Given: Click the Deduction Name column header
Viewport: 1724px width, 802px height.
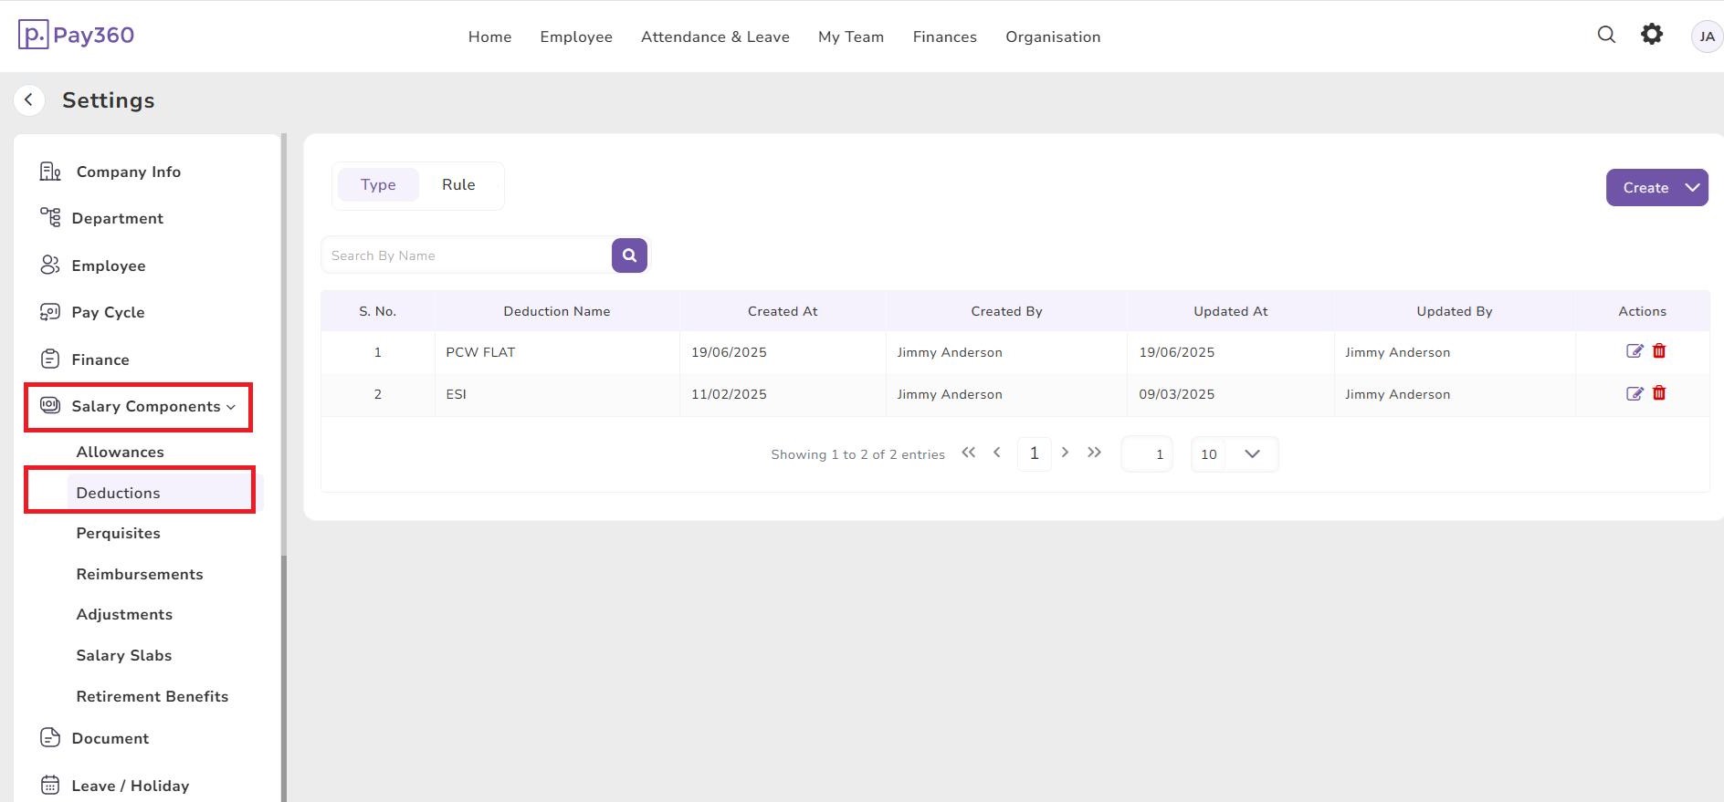Looking at the screenshot, I should [557, 311].
